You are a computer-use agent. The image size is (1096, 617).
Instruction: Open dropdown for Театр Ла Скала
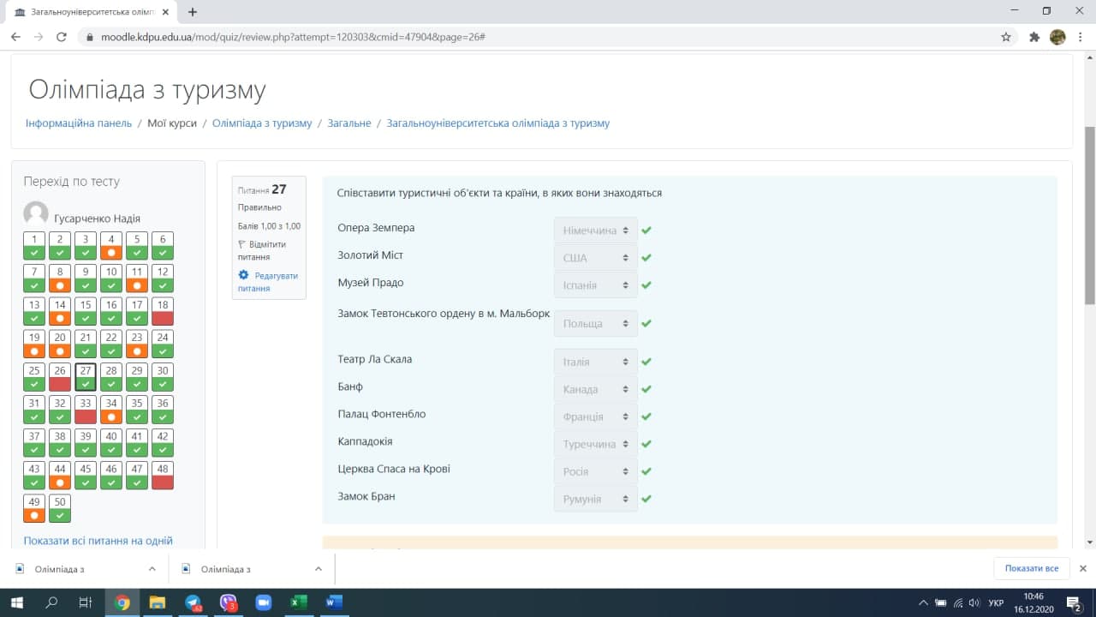click(595, 362)
